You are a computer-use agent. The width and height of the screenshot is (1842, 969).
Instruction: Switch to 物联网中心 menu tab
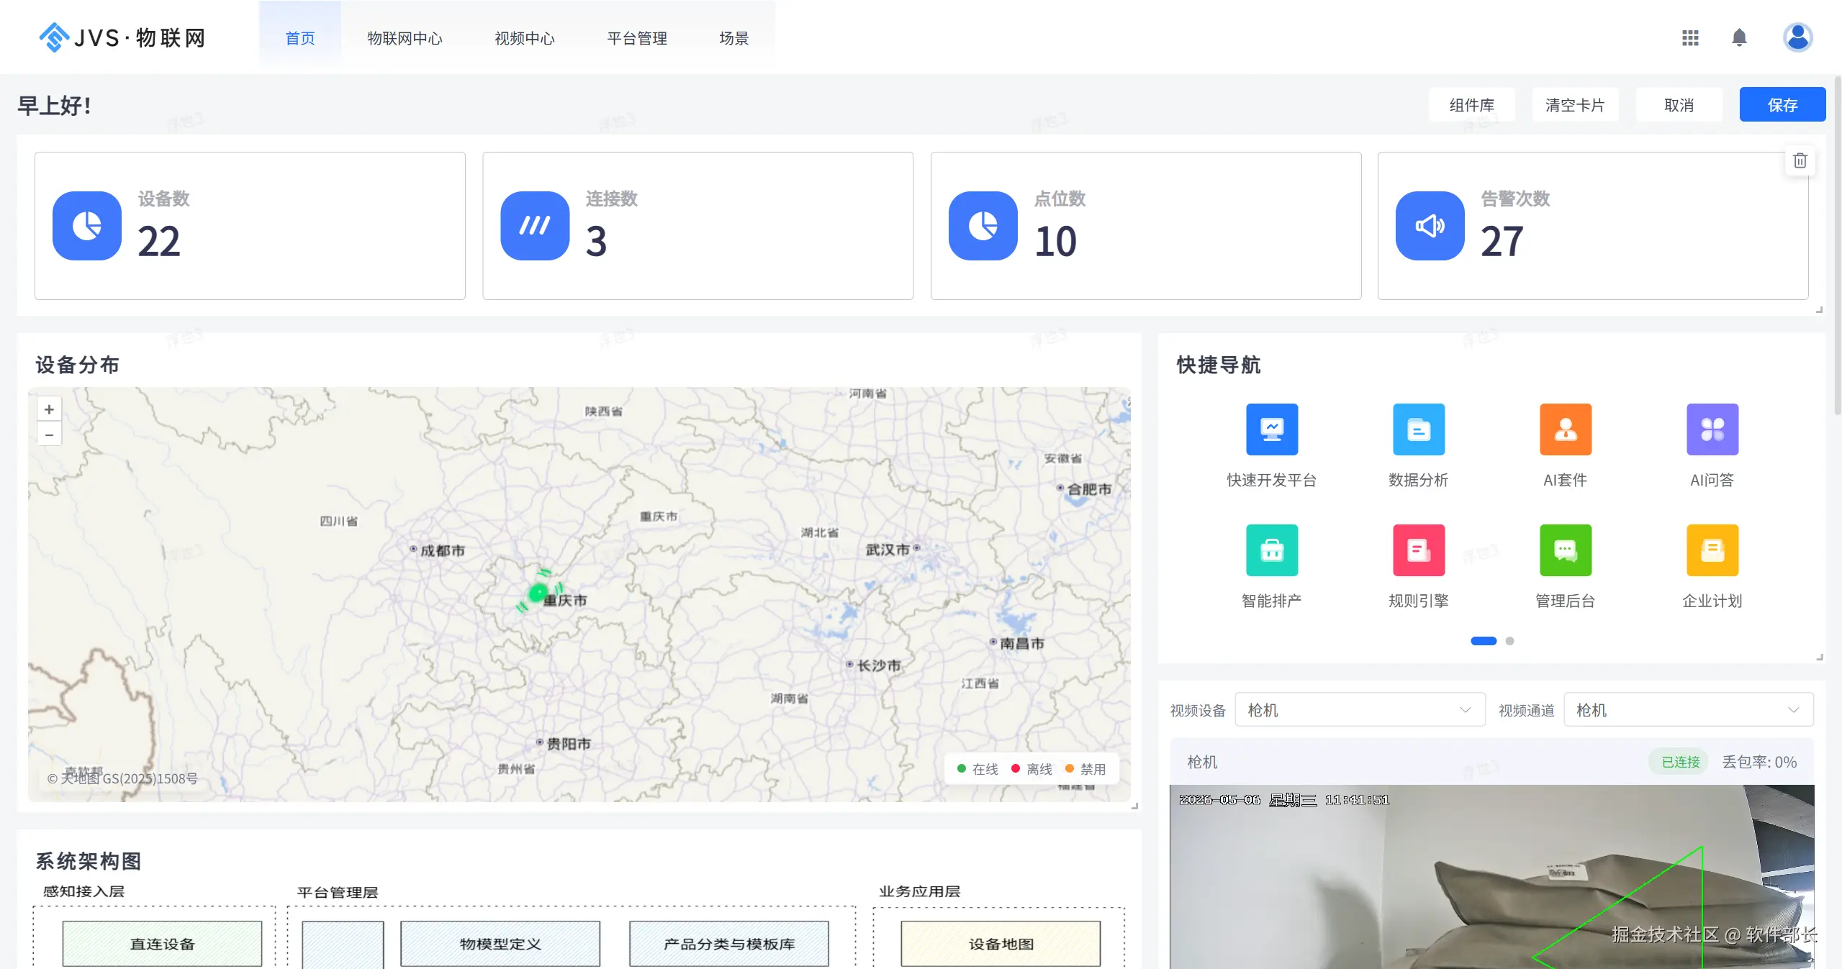tap(405, 38)
